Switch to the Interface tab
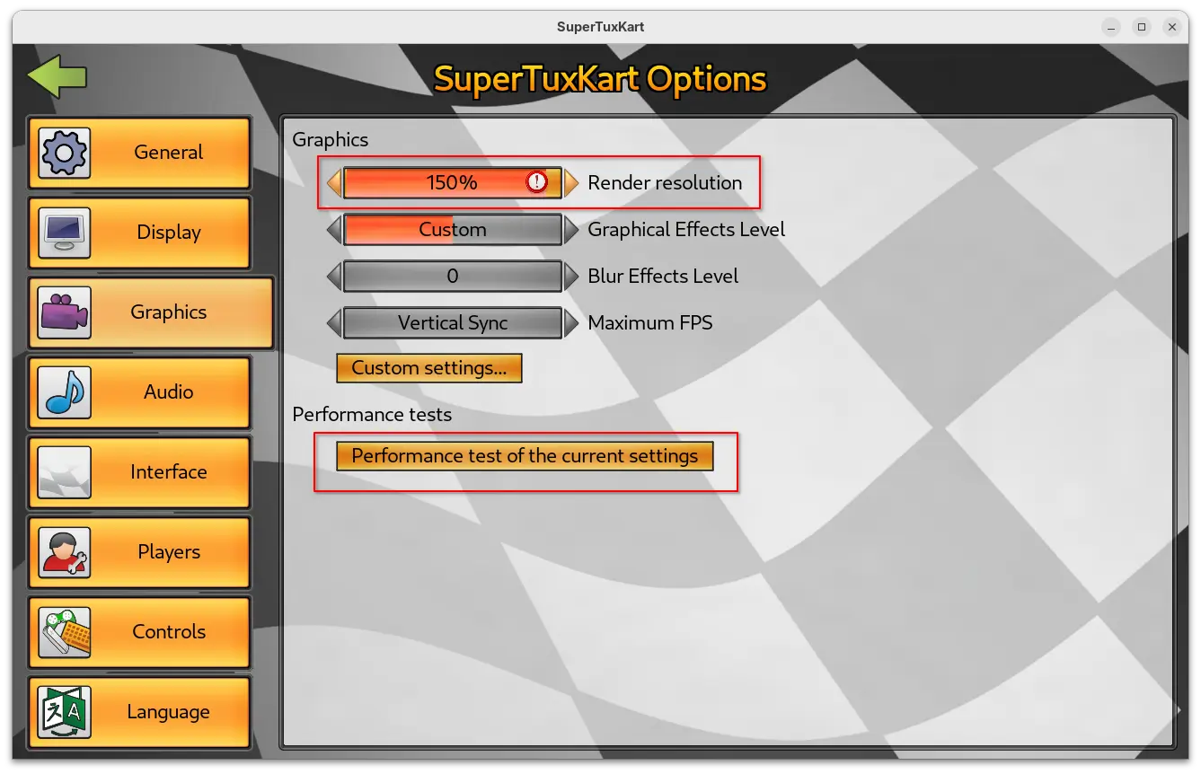The width and height of the screenshot is (1201, 774). (x=168, y=472)
